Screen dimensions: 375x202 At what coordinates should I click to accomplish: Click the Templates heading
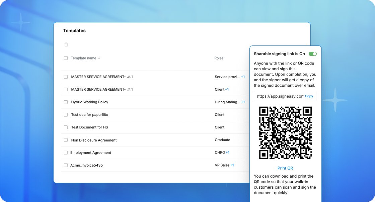pos(74,30)
